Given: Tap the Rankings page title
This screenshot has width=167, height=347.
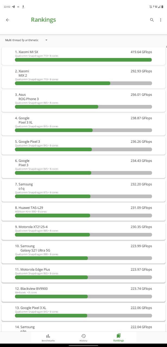Looking at the screenshot, I should coord(43,20).
